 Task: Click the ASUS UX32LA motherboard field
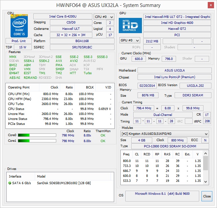point(175,71)
